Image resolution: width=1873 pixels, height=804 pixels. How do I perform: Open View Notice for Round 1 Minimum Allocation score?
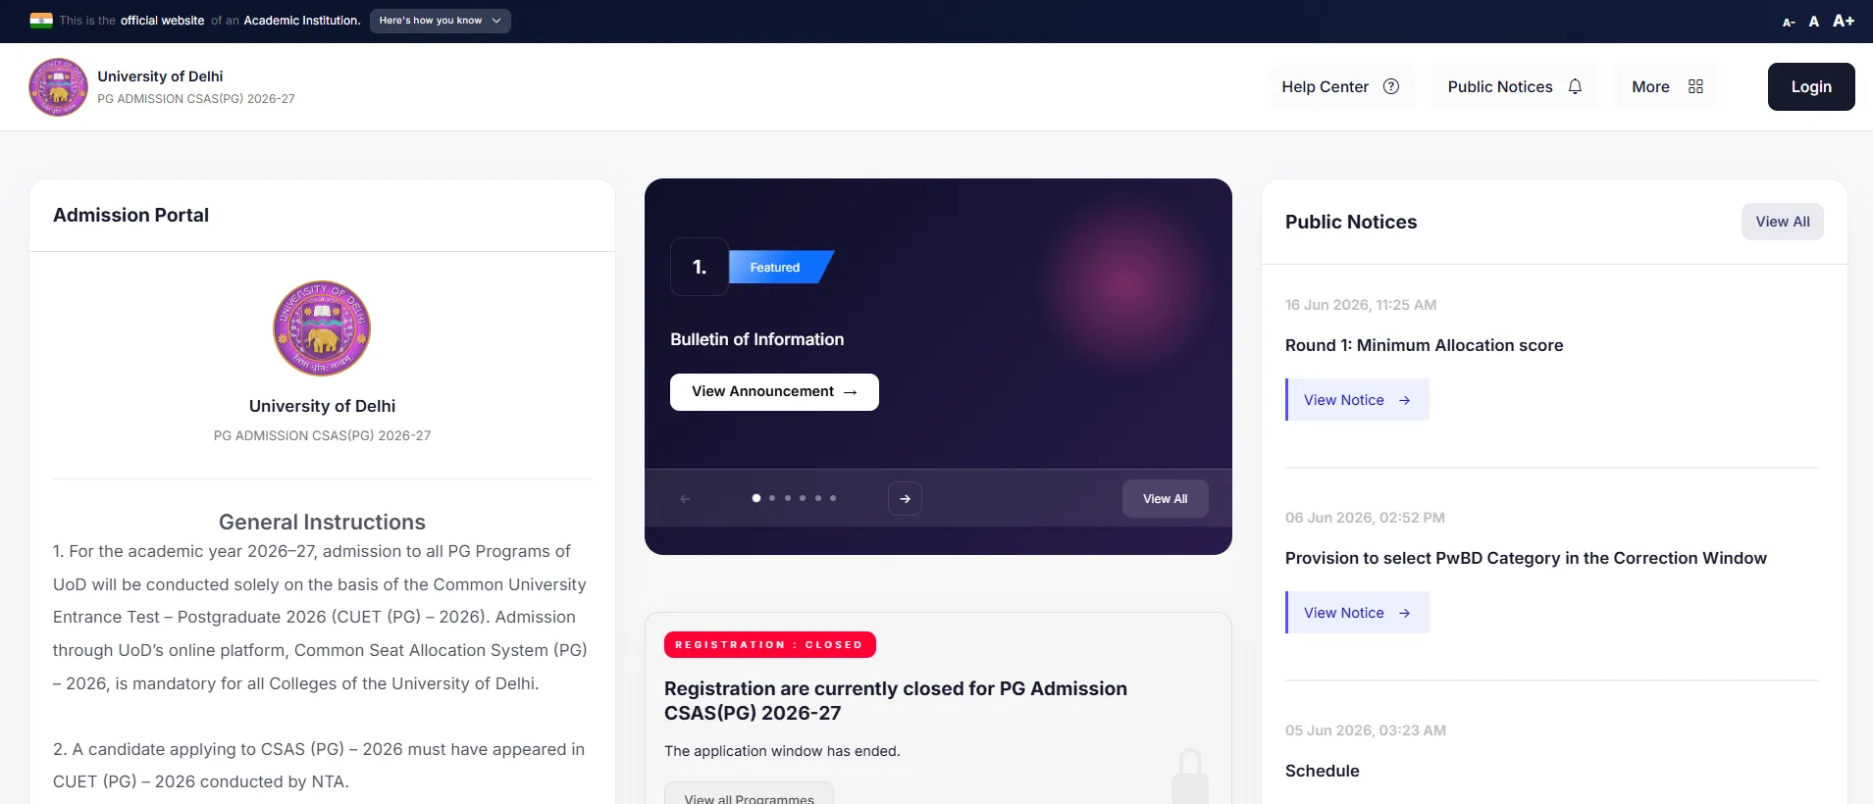point(1357,400)
